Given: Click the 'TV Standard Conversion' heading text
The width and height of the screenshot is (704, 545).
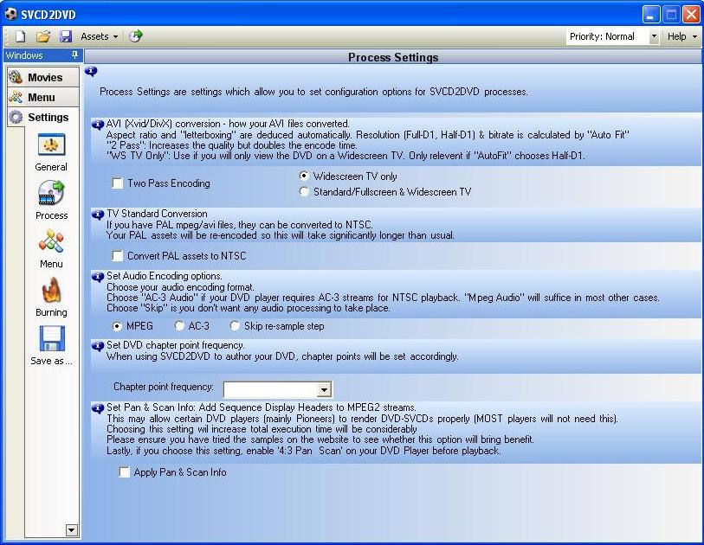Looking at the screenshot, I should click(x=157, y=214).
